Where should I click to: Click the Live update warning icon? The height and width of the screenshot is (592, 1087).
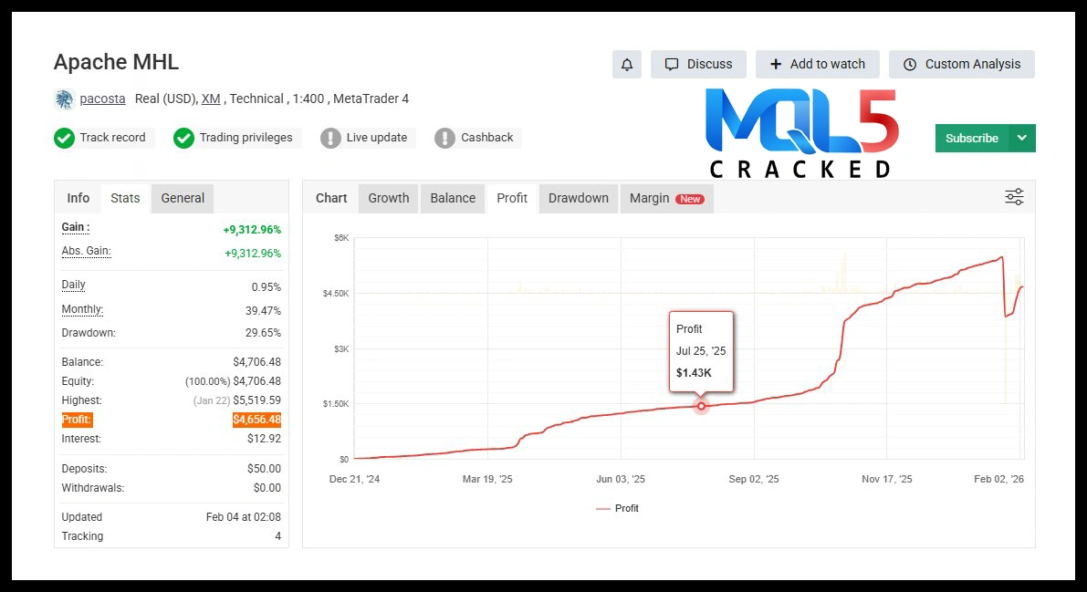click(330, 138)
